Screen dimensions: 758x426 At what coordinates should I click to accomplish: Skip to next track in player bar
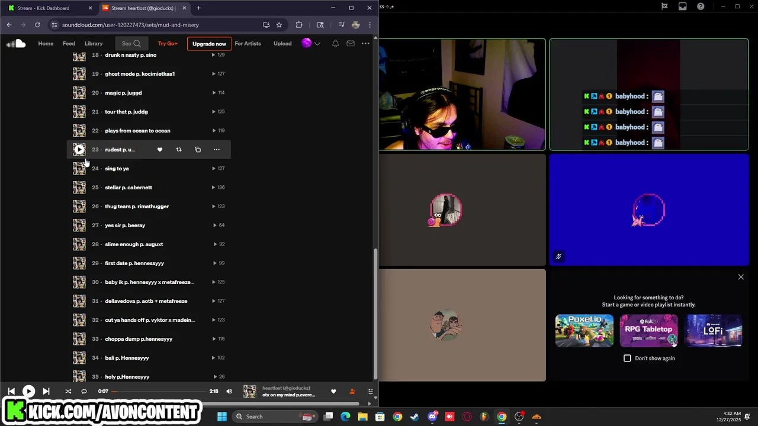(x=46, y=391)
